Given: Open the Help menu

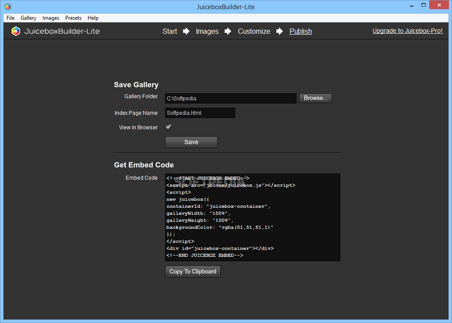Looking at the screenshot, I should [x=93, y=18].
